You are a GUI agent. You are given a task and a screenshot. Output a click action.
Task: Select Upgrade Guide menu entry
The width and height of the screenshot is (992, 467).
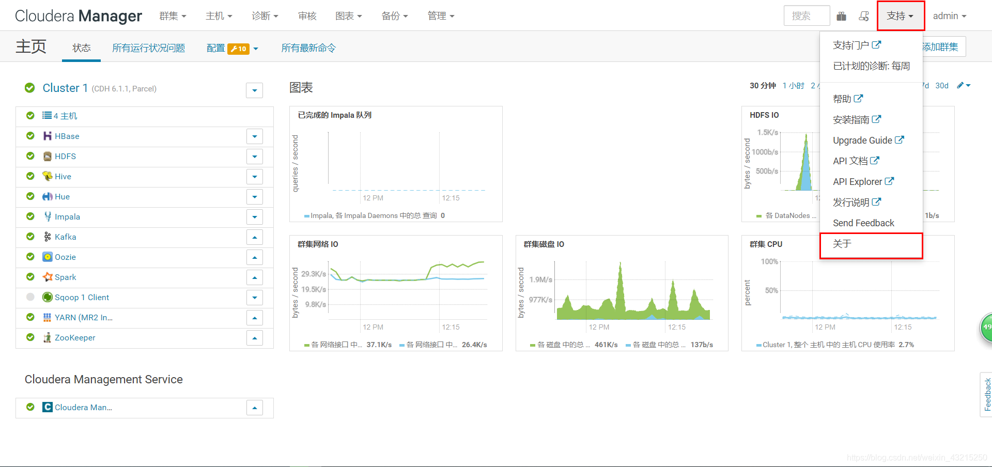click(x=871, y=140)
